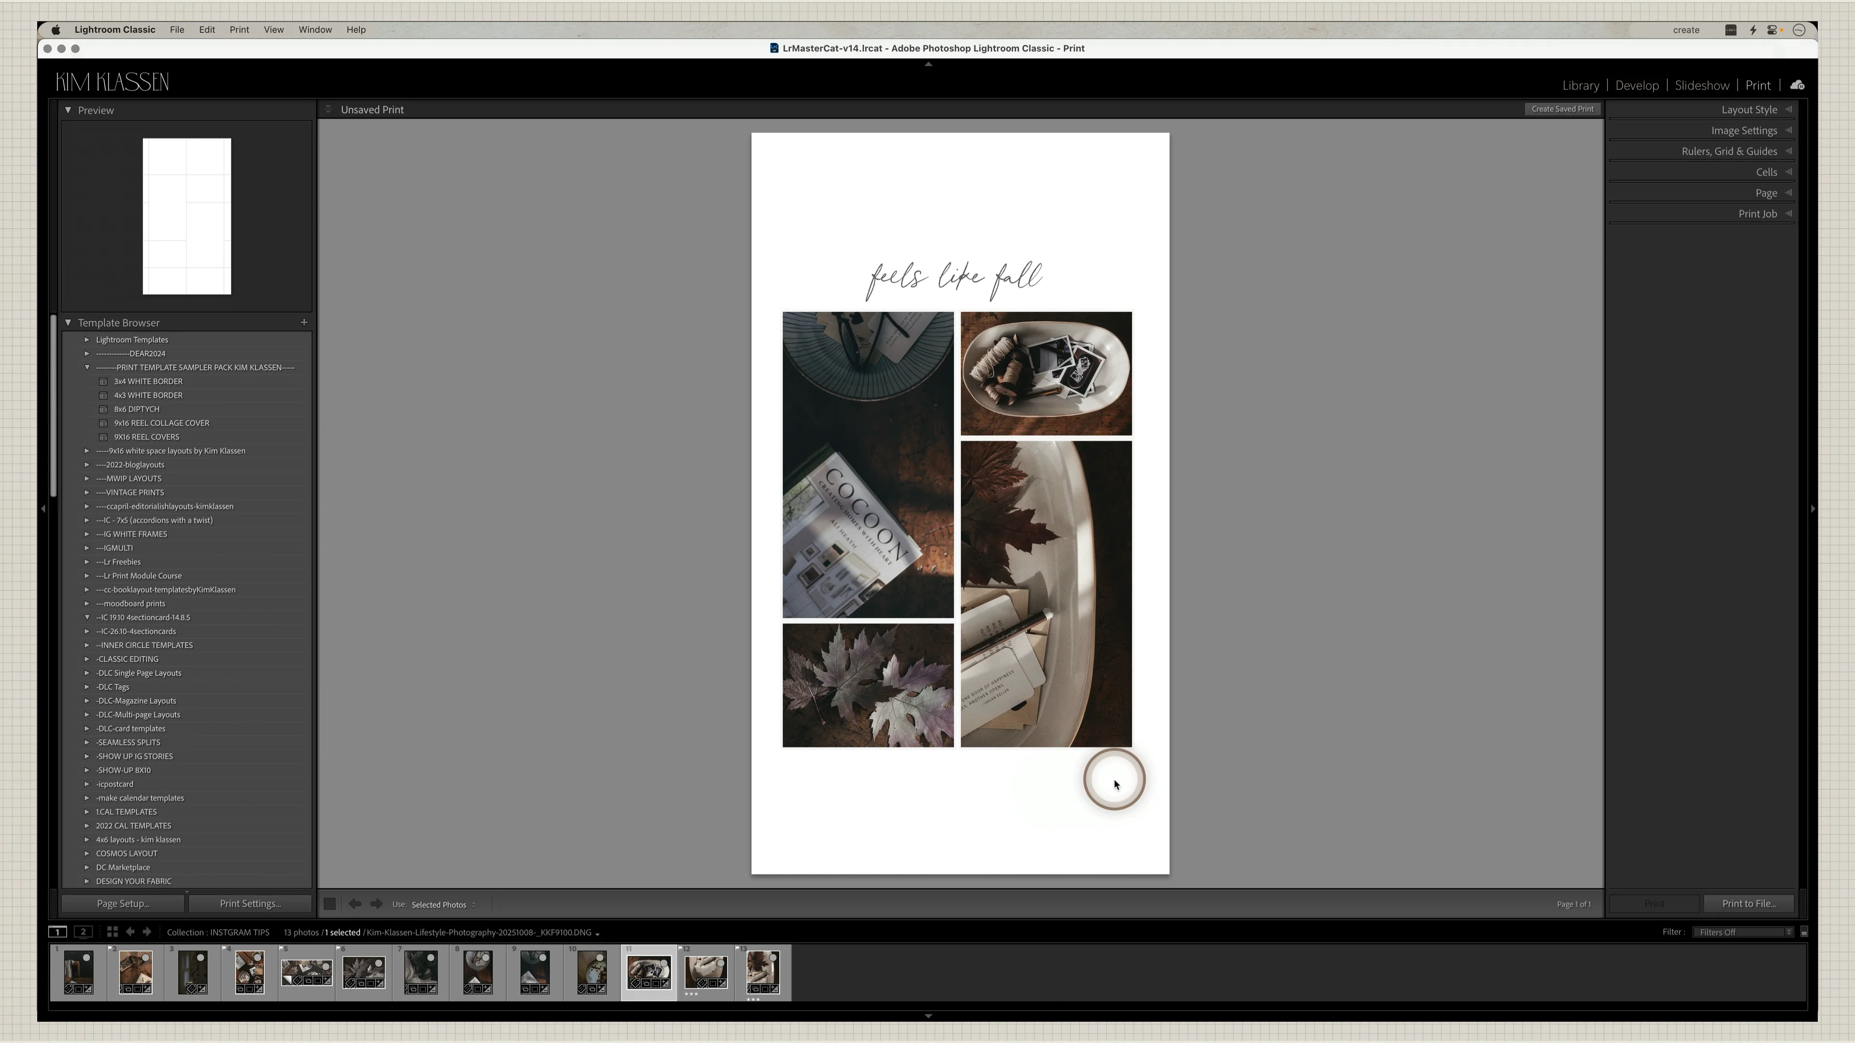The width and height of the screenshot is (1855, 1043).
Task: Switch to the Develop module
Action: pos(1636,85)
